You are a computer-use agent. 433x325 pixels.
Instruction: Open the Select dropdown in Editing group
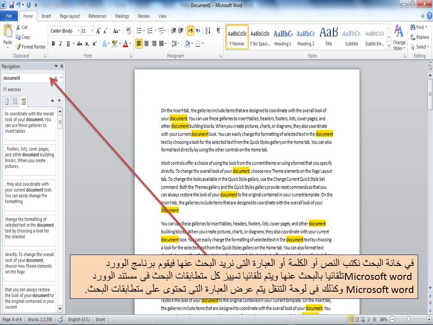(419, 47)
